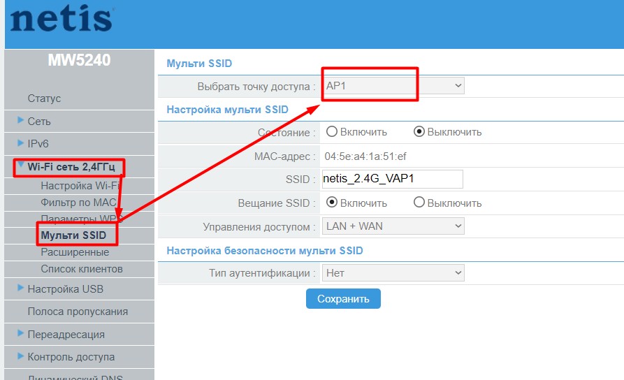Open Расширенные submenu item
Image resolution: width=624 pixels, height=380 pixels.
click(75, 252)
